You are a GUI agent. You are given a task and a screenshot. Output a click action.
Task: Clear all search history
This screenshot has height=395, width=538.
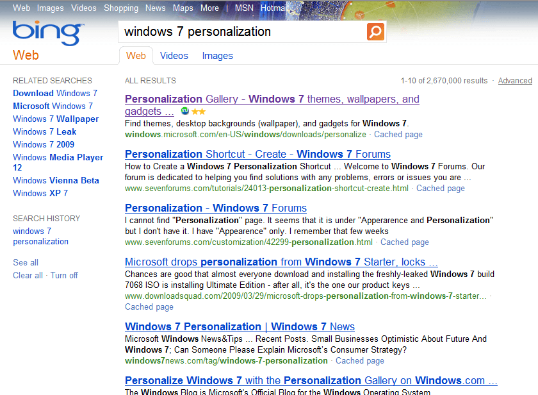pos(28,276)
